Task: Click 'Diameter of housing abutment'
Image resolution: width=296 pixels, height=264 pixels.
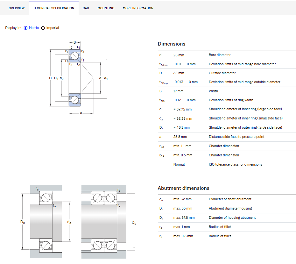Action: (232, 218)
